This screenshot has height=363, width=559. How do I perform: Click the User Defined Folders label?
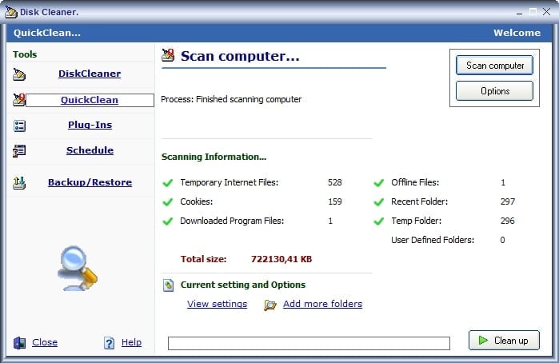[x=433, y=240]
